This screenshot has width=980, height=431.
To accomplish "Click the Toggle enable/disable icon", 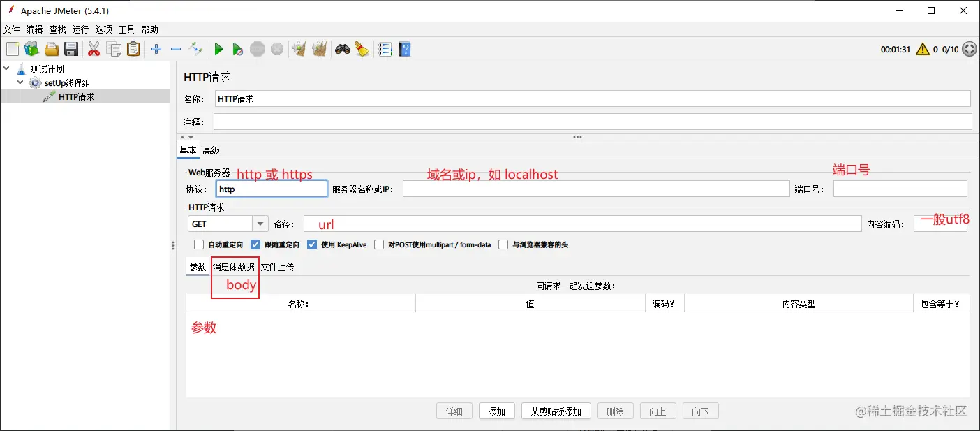I will pyautogui.click(x=195, y=49).
